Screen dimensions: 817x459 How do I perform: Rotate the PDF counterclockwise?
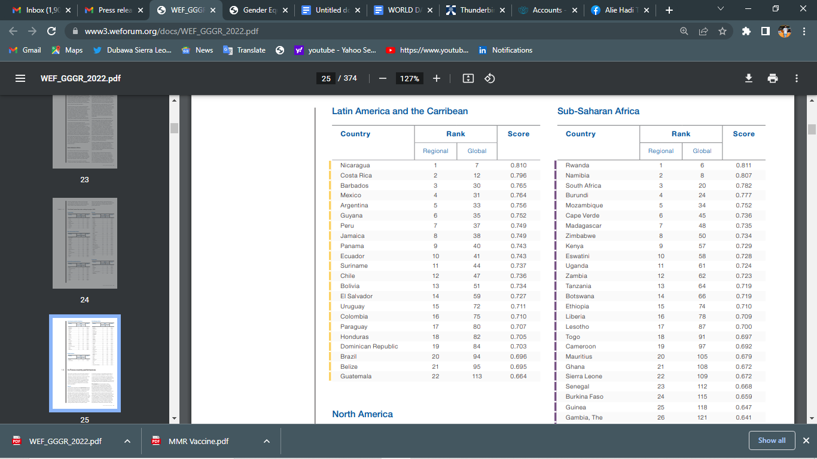click(x=489, y=78)
